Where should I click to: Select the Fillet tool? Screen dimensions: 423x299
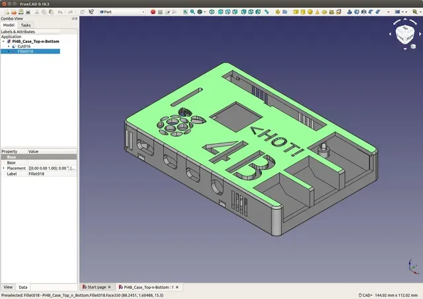point(371,12)
